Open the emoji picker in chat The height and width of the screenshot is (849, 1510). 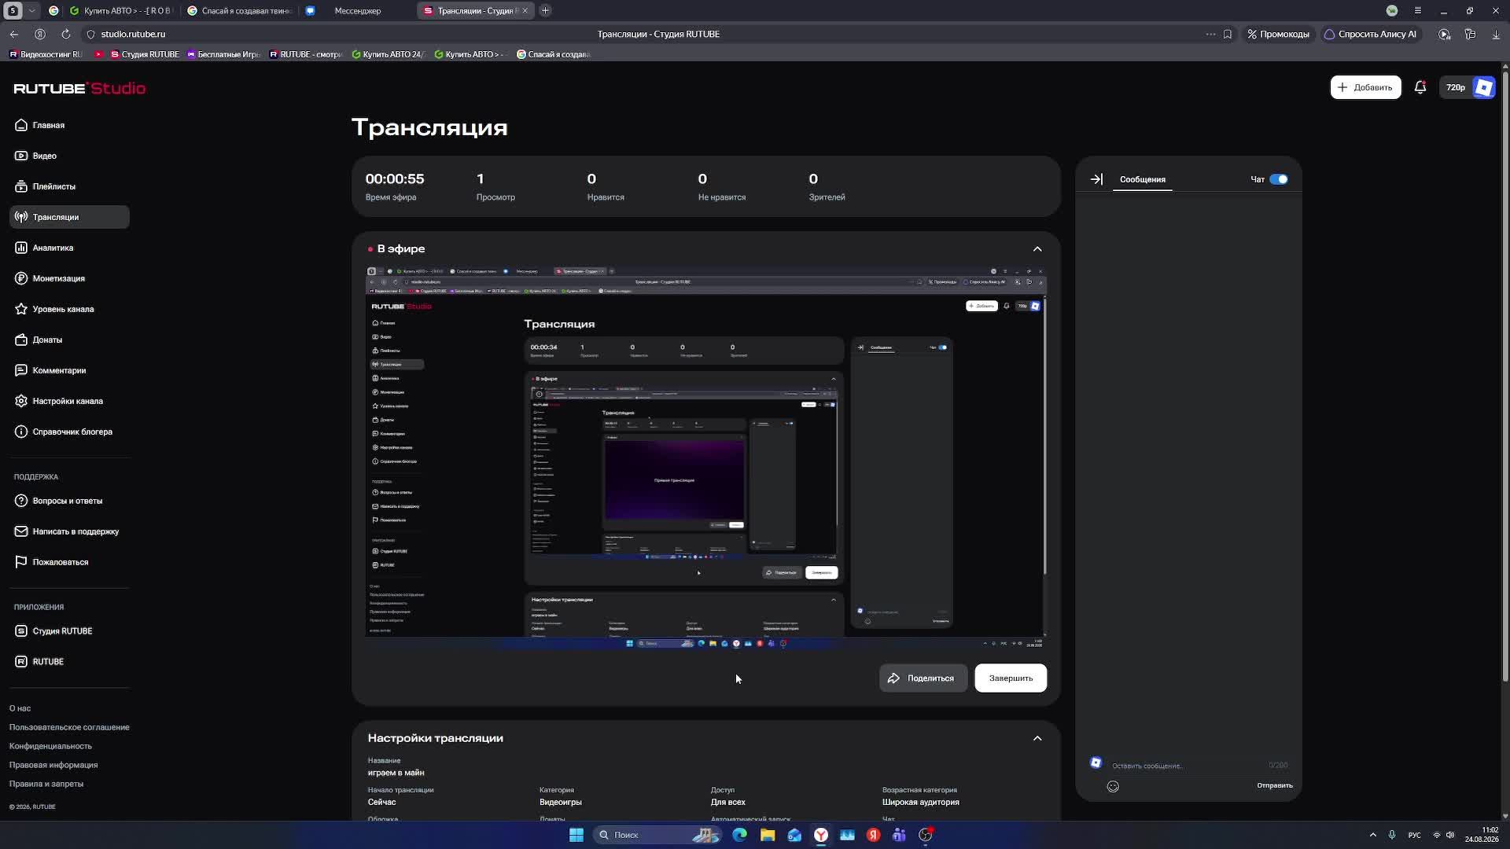tap(1113, 786)
